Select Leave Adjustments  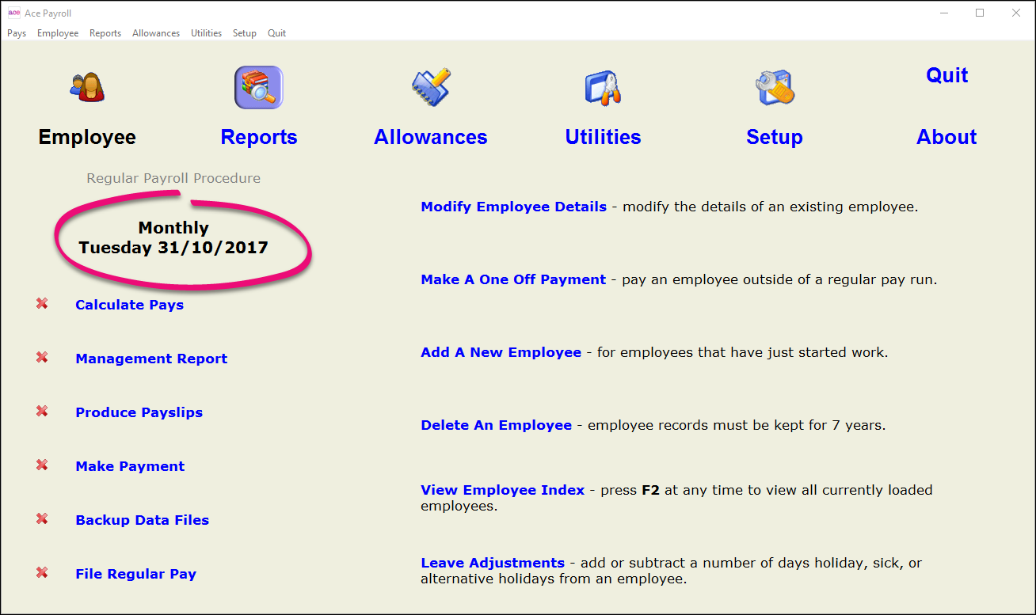click(492, 563)
